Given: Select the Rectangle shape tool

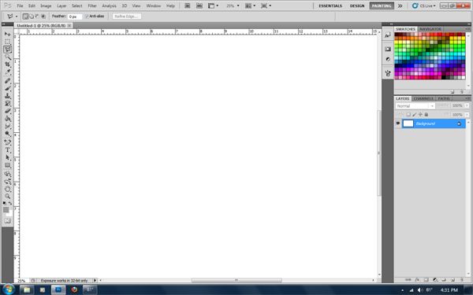Looking at the screenshot, I should pyautogui.click(x=8, y=165).
